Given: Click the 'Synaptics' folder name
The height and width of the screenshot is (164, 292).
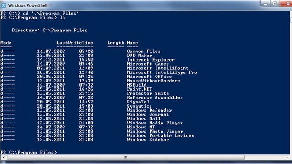Looking at the screenshot, I should pyautogui.click(x=140, y=106).
